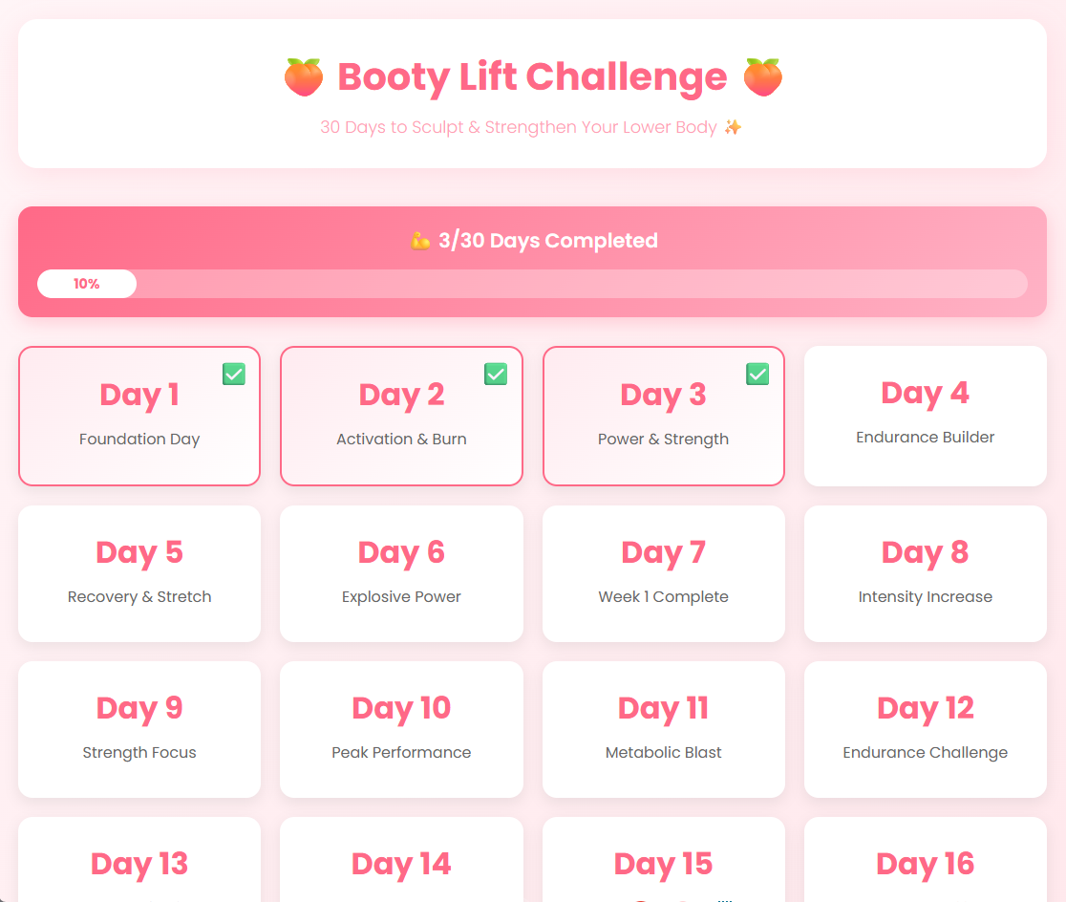This screenshot has width=1066, height=902.
Task: Click the Day 16 workout card
Action: coord(925,864)
